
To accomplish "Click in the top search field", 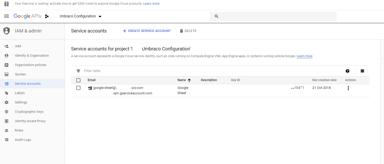I will (x=273, y=16).
